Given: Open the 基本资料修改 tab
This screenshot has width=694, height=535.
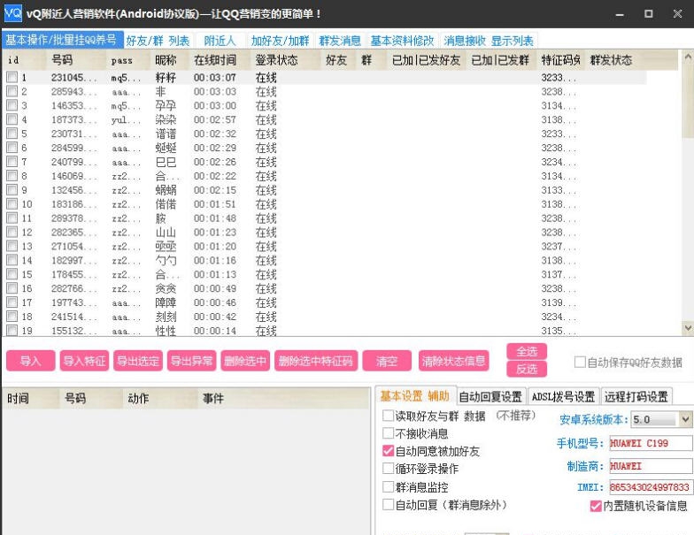Looking at the screenshot, I should [402, 41].
